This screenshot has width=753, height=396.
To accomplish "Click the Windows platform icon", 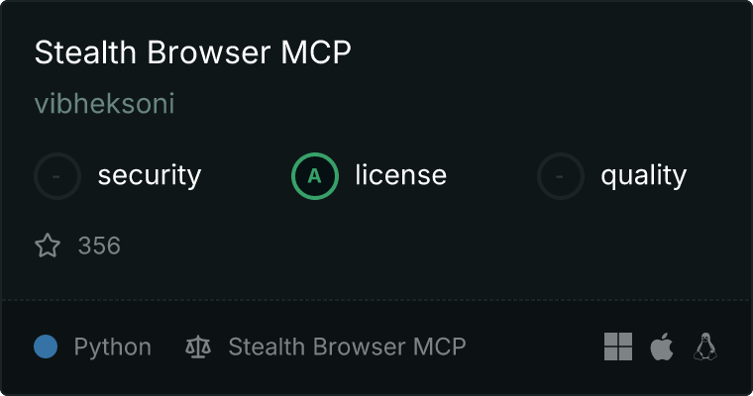I will coord(618,346).
